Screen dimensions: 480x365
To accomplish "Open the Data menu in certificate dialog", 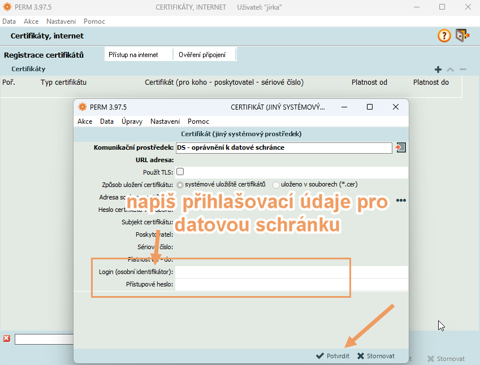I will click(x=107, y=121).
